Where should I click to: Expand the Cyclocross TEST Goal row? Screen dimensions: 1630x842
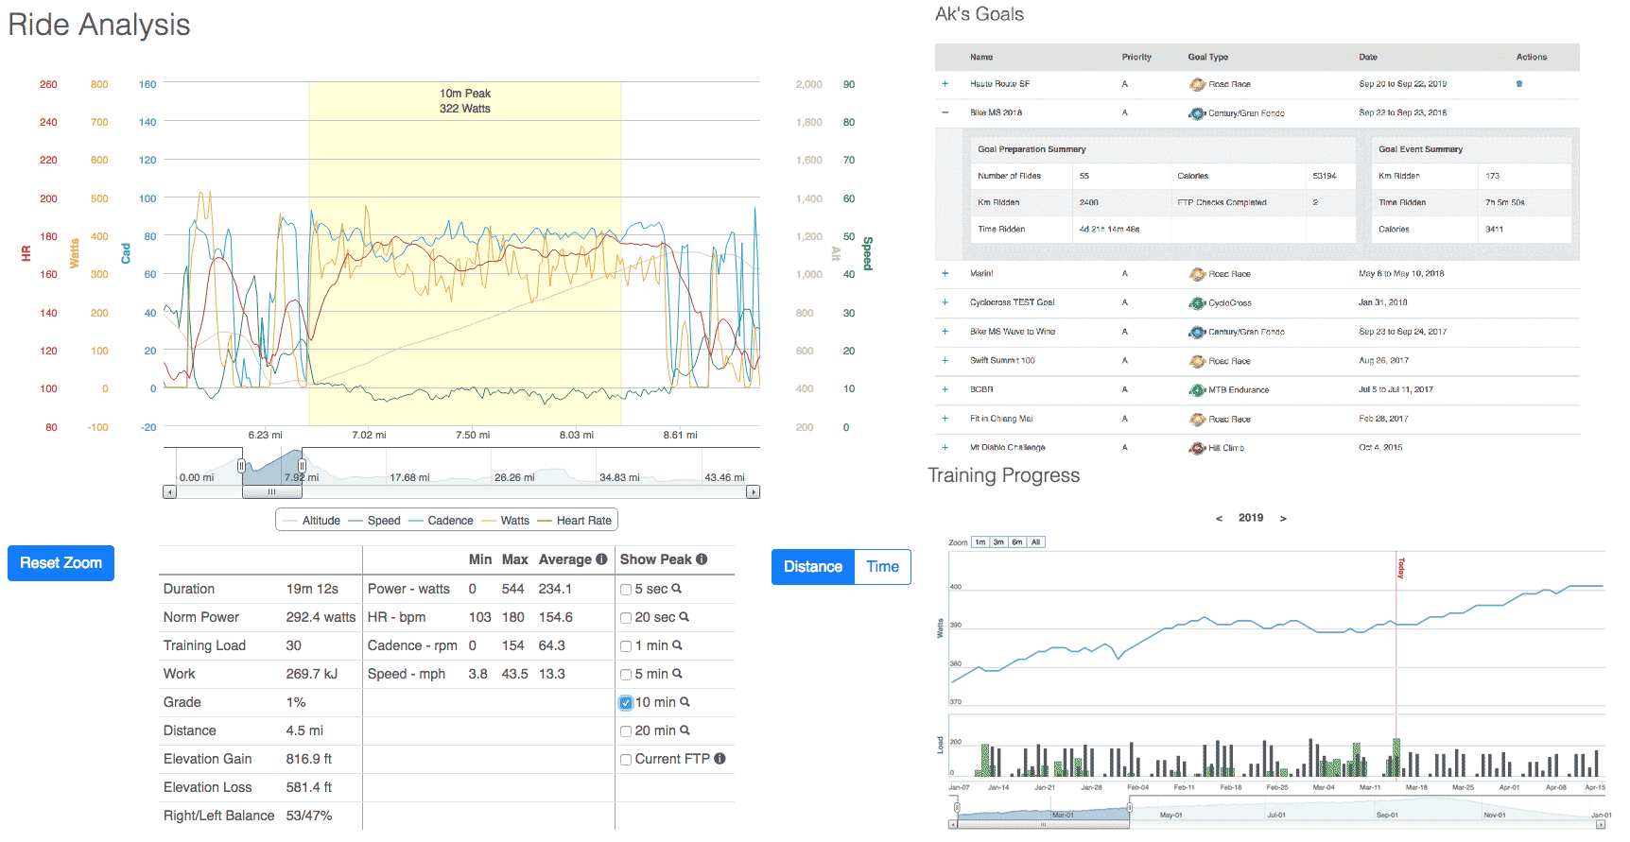coord(945,302)
